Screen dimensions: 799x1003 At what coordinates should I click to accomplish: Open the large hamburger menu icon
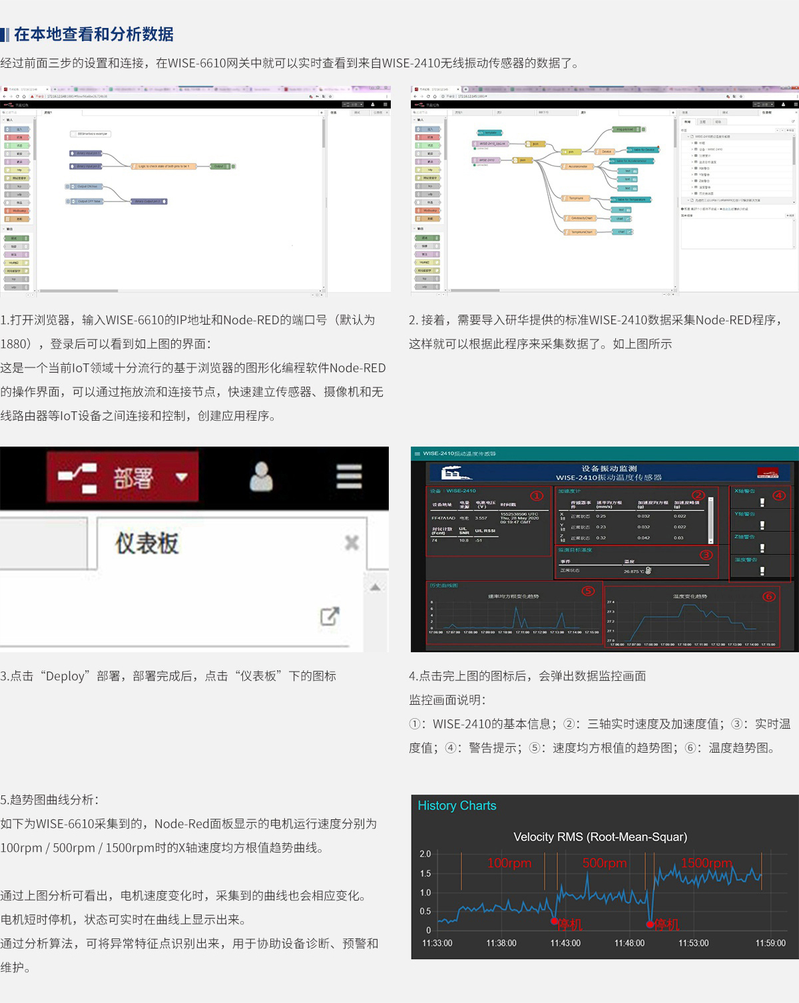(349, 476)
